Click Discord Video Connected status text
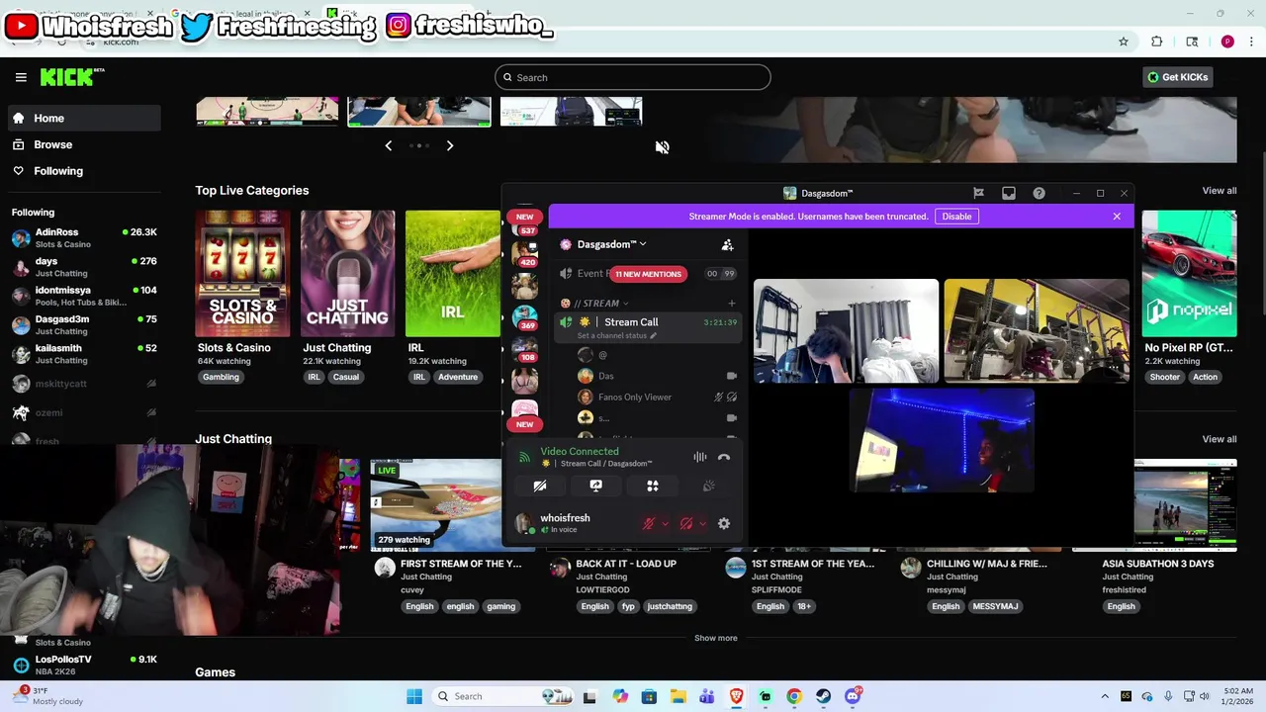 (x=580, y=451)
